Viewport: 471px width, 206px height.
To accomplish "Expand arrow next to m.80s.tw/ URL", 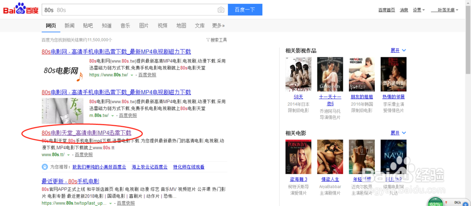I will coord(113,115).
